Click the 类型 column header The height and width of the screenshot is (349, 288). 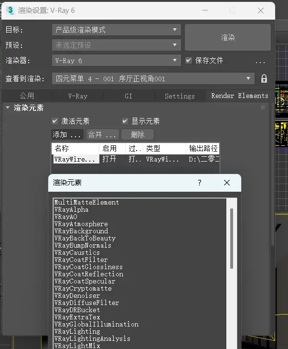point(164,149)
